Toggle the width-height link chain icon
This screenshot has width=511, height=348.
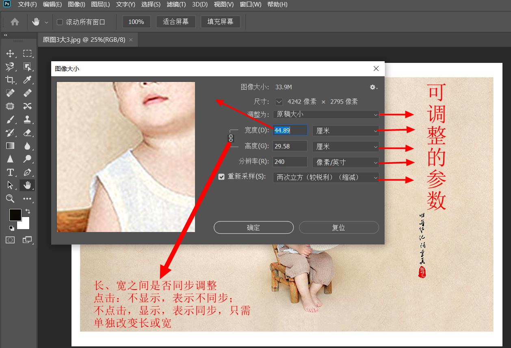pyautogui.click(x=230, y=138)
